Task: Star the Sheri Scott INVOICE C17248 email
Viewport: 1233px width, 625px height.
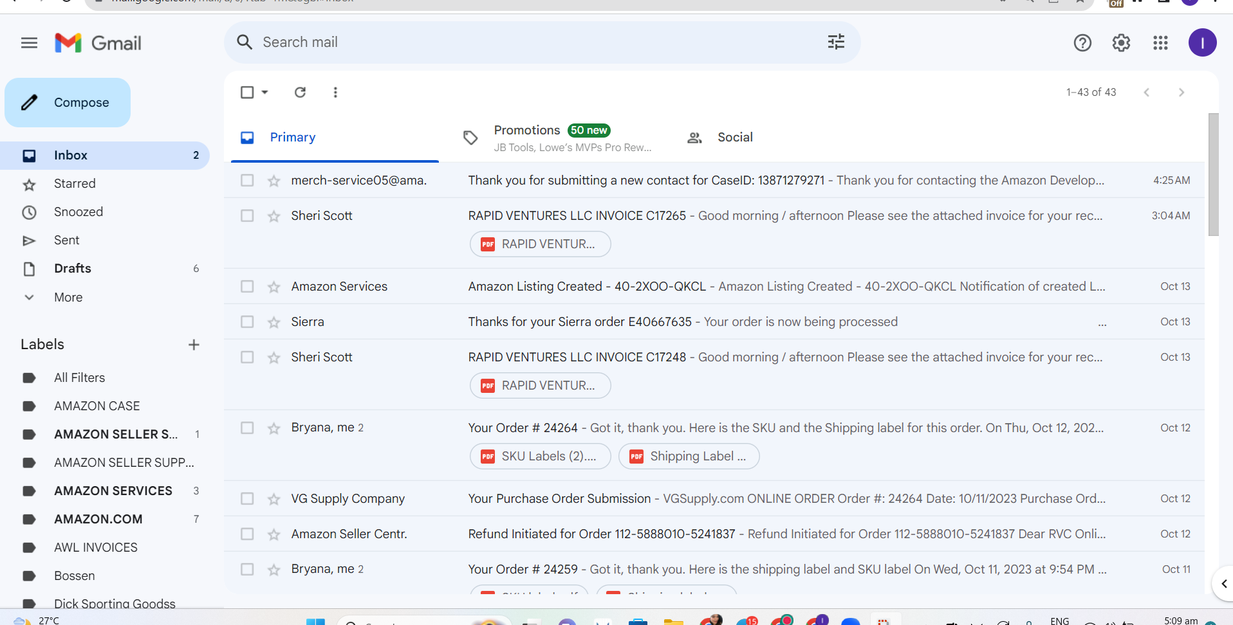Action: click(274, 358)
